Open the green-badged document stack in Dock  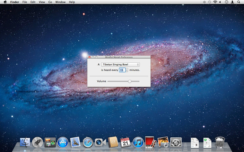tap(207, 143)
